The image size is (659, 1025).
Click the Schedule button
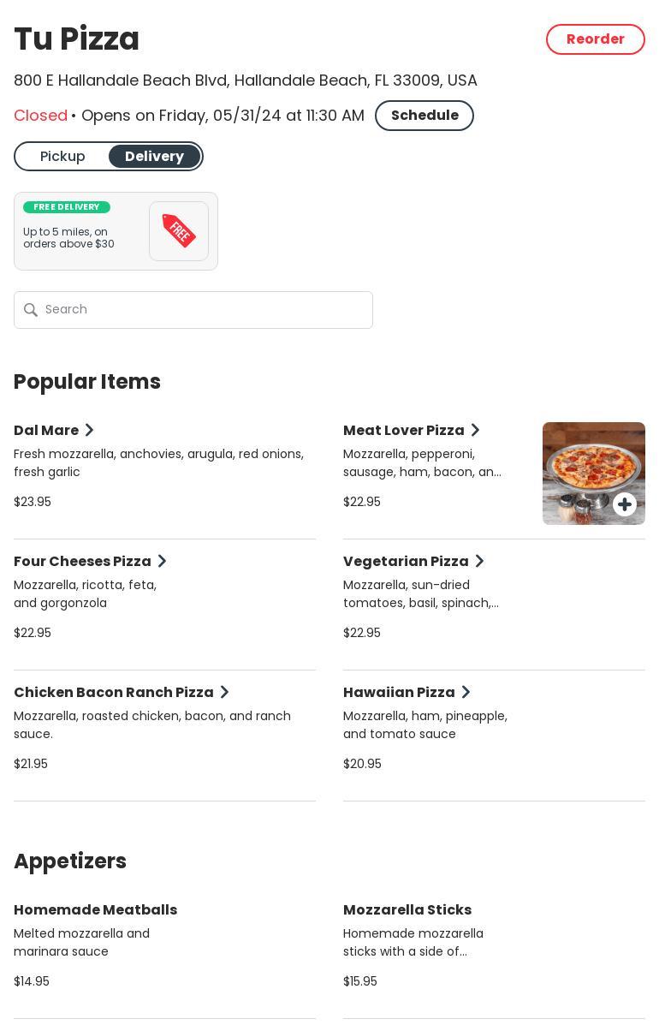pyautogui.click(x=424, y=116)
